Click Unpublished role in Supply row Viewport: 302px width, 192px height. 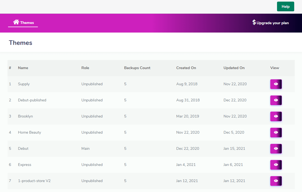click(92, 84)
